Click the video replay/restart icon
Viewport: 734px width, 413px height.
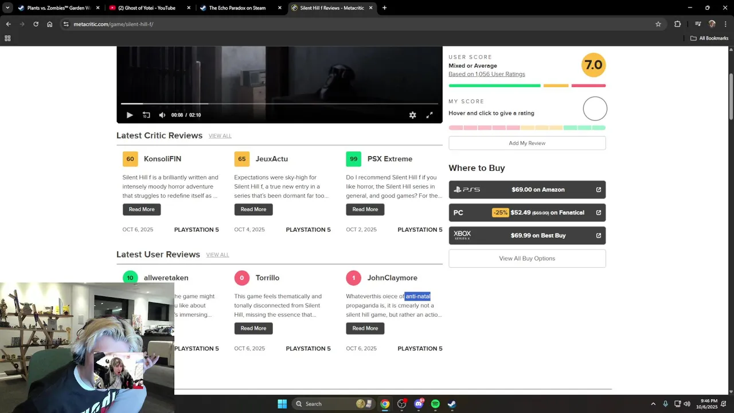pyautogui.click(x=146, y=115)
